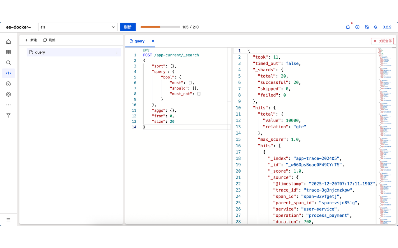Open the cluster settings hexagon icon
The image size is (398, 248).
[8, 94]
